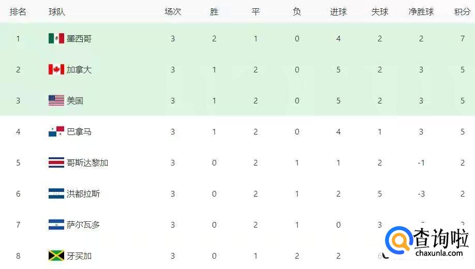Open the 加拿大 team link
475x269 pixels.
tap(79, 69)
